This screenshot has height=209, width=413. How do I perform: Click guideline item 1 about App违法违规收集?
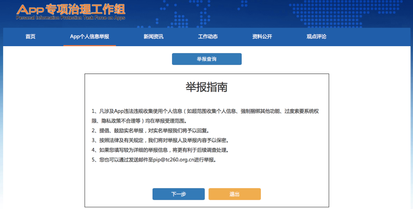point(205,116)
